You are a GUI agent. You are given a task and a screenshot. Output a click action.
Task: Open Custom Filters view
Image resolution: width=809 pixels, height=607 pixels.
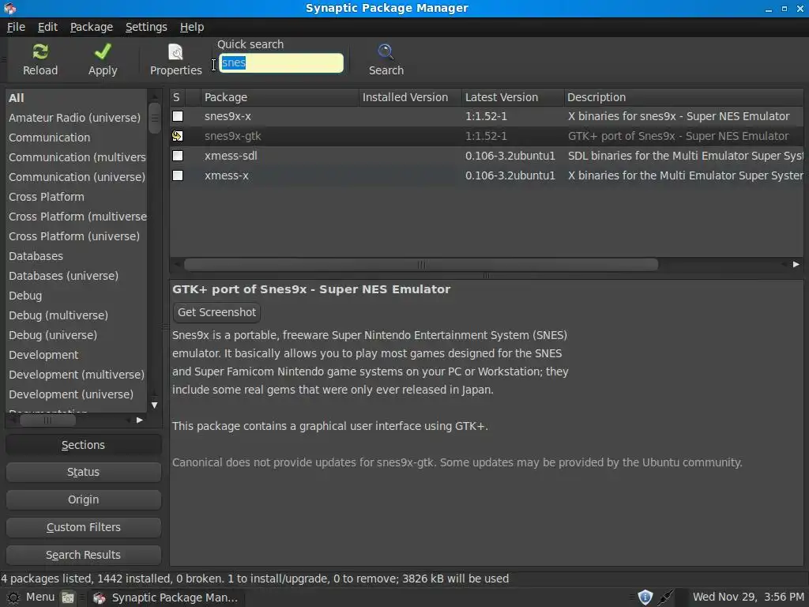point(83,527)
